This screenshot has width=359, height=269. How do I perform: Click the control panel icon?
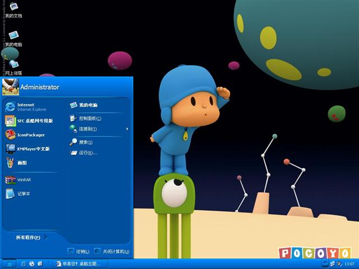pos(73,118)
